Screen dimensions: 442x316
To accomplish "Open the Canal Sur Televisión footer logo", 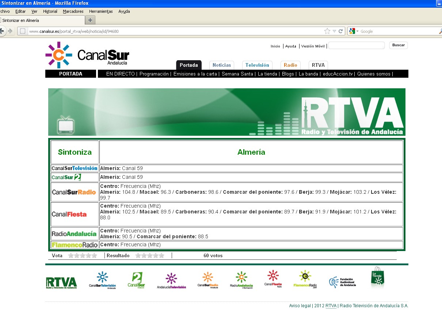I will pyautogui.click(x=102, y=280).
